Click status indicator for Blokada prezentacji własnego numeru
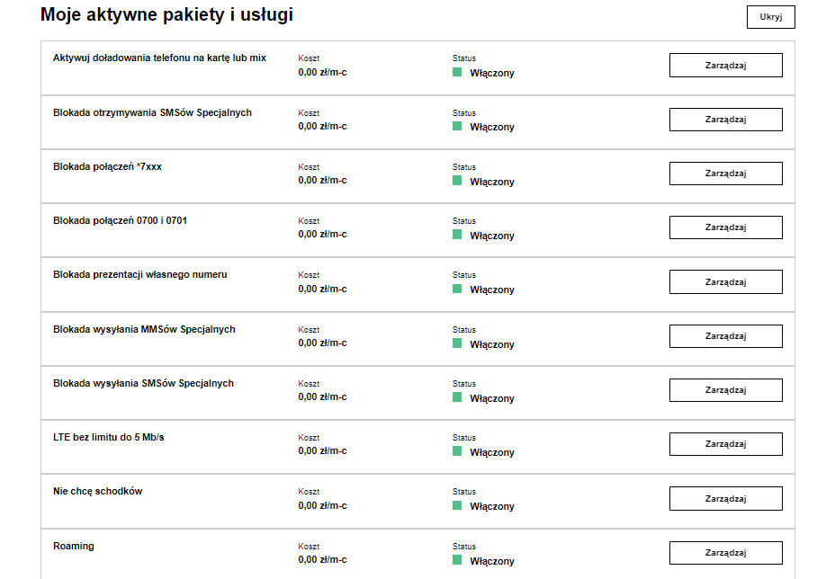 [457, 289]
